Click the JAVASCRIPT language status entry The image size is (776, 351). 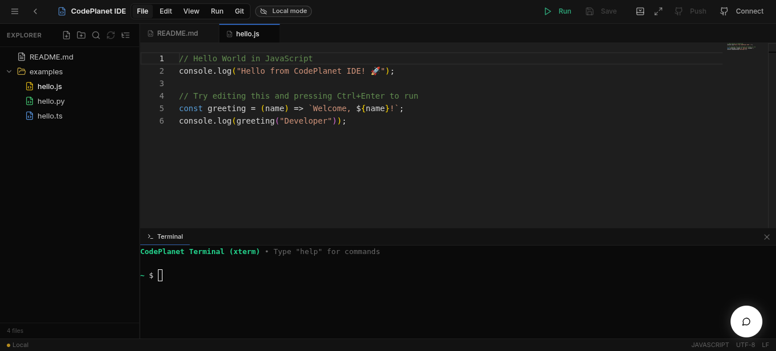click(x=710, y=345)
